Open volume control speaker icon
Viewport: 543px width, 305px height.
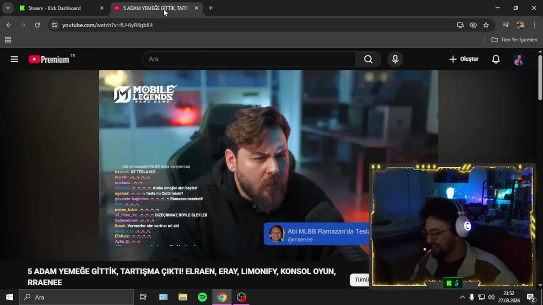491,297
